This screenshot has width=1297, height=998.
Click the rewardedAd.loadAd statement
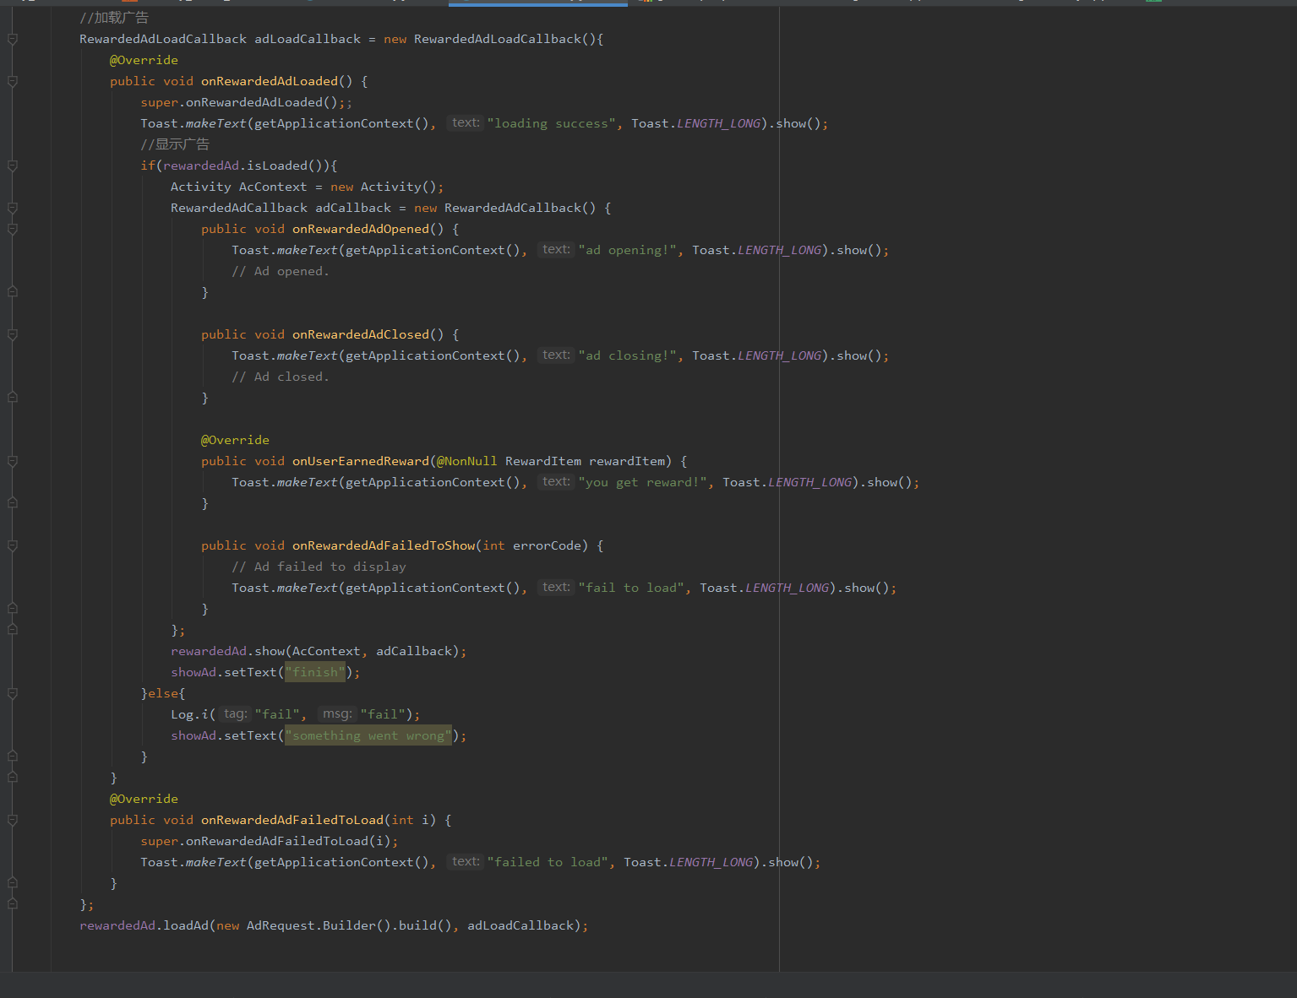334,925
